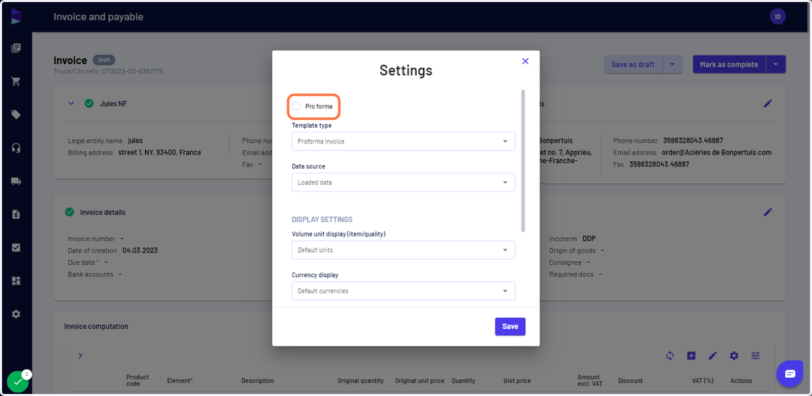Click the Invoice and payable title
The height and width of the screenshot is (396, 812).
(x=99, y=17)
